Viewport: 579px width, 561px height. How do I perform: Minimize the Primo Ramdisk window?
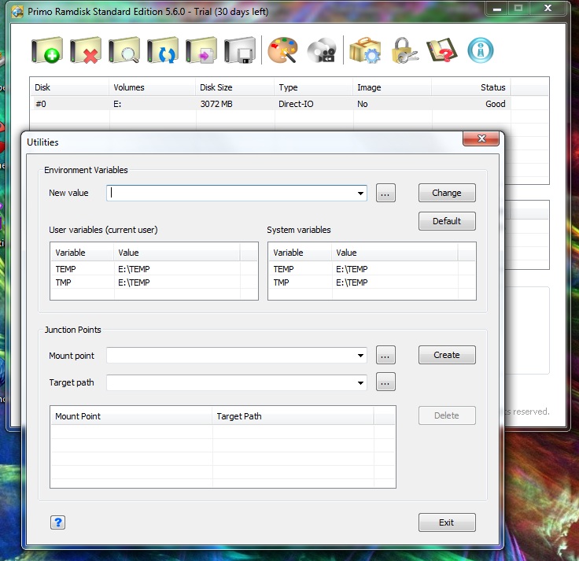point(497,9)
